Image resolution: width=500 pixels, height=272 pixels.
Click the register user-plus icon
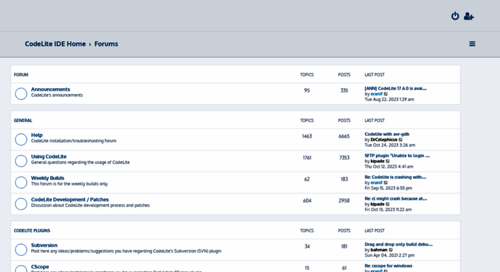[468, 16]
